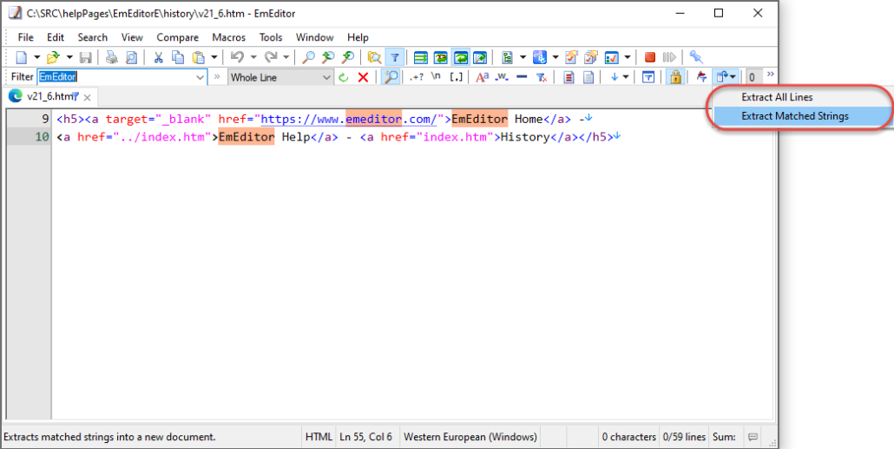Viewport: 894px width, 449px height.
Task: Click HTML configuration in status bar
Action: pos(319,437)
